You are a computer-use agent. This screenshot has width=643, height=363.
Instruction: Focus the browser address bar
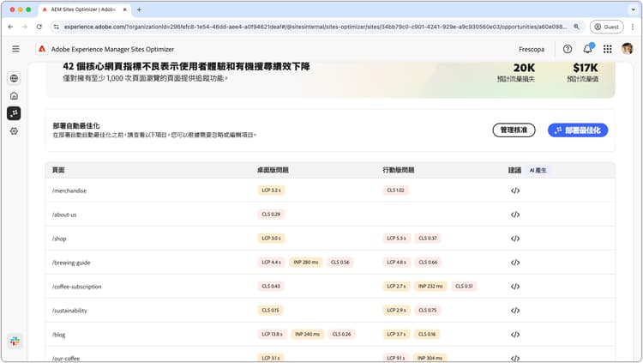pos(315,27)
